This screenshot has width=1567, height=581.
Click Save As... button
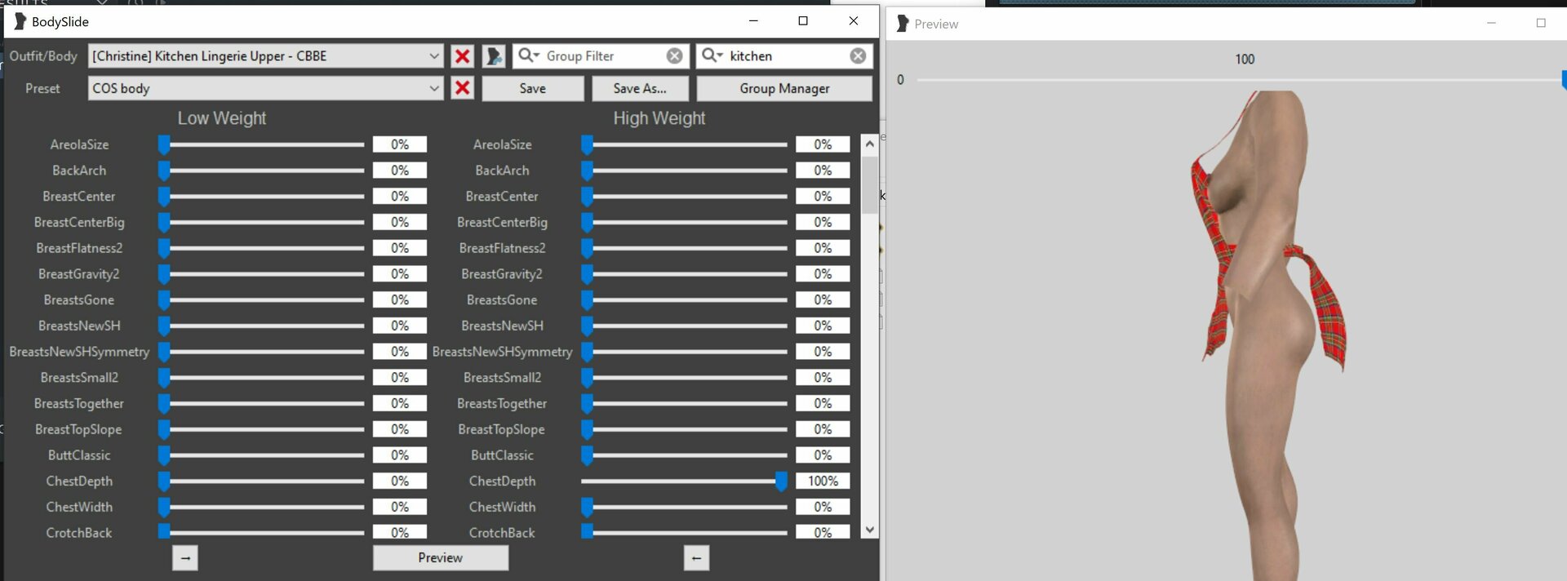pyautogui.click(x=640, y=88)
